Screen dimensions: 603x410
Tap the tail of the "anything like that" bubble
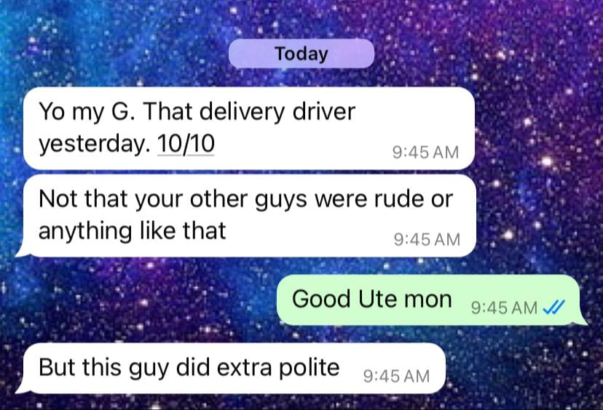(23, 250)
